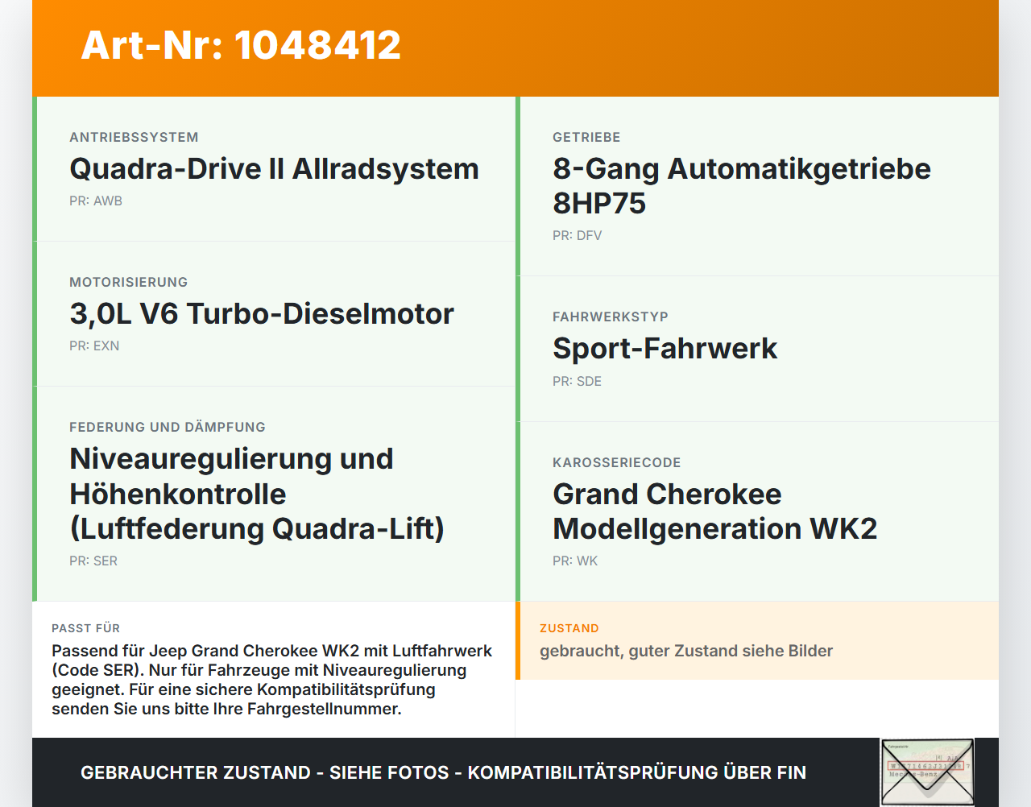Click "PR: SDE" code
Viewport: 1031px width, 807px height.
(x=577, y=382)
